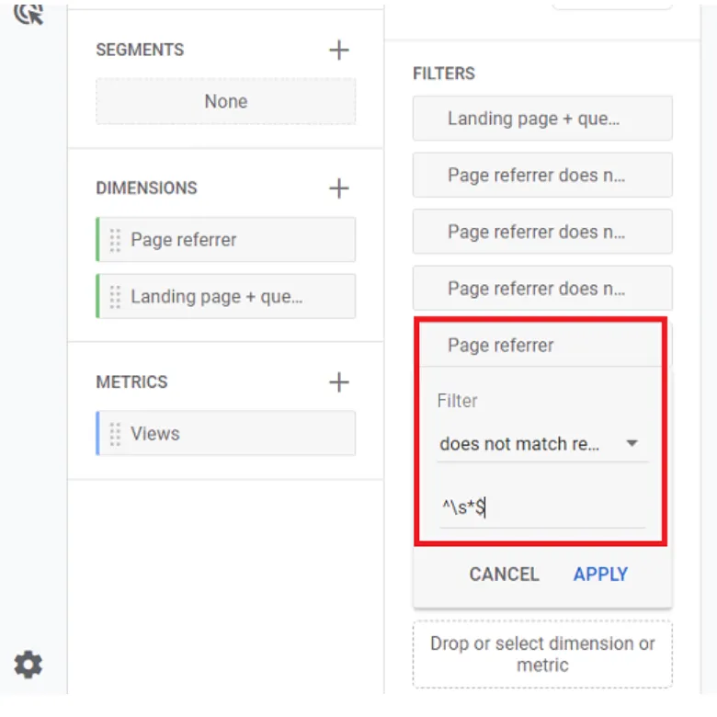Click the Admin settings gear icon
The width and height of the screenshot is (717, 717).
[x=28, y=664]
